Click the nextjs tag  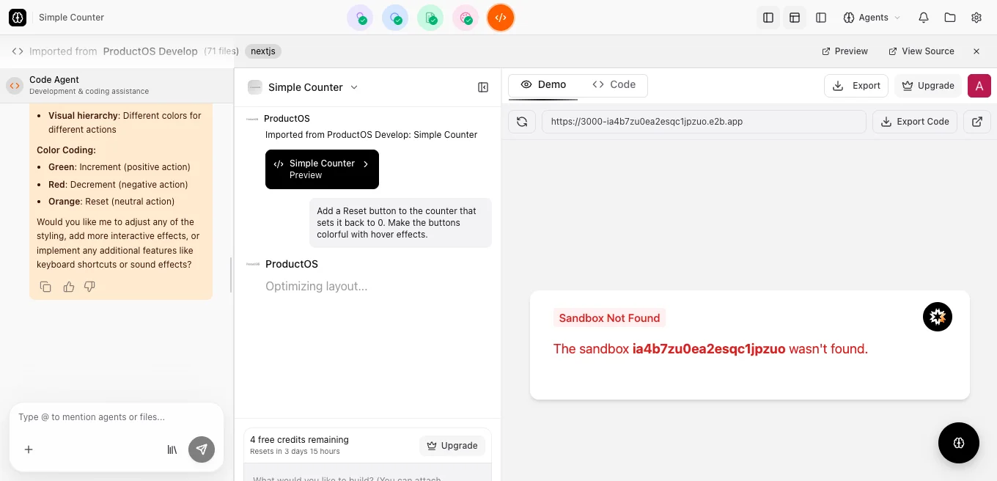[x=263, y=51]
